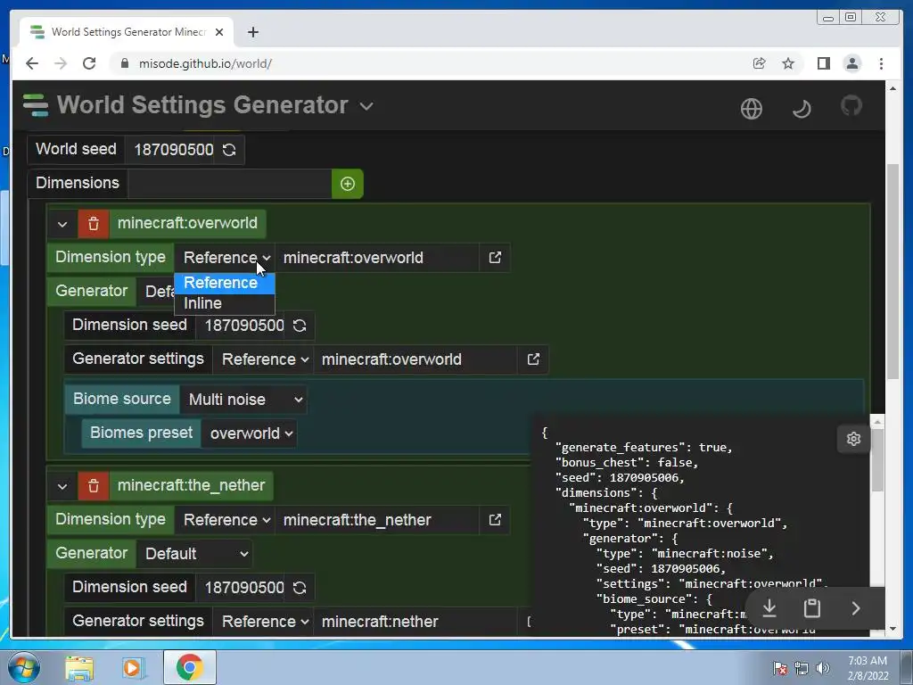Open the JSON output settings gear
The height and width of the screenshot is (685, 913).
pos(853,439)
